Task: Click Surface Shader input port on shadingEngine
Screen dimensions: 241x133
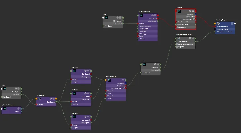Action: pyautogui.click(x=215, y=27)
